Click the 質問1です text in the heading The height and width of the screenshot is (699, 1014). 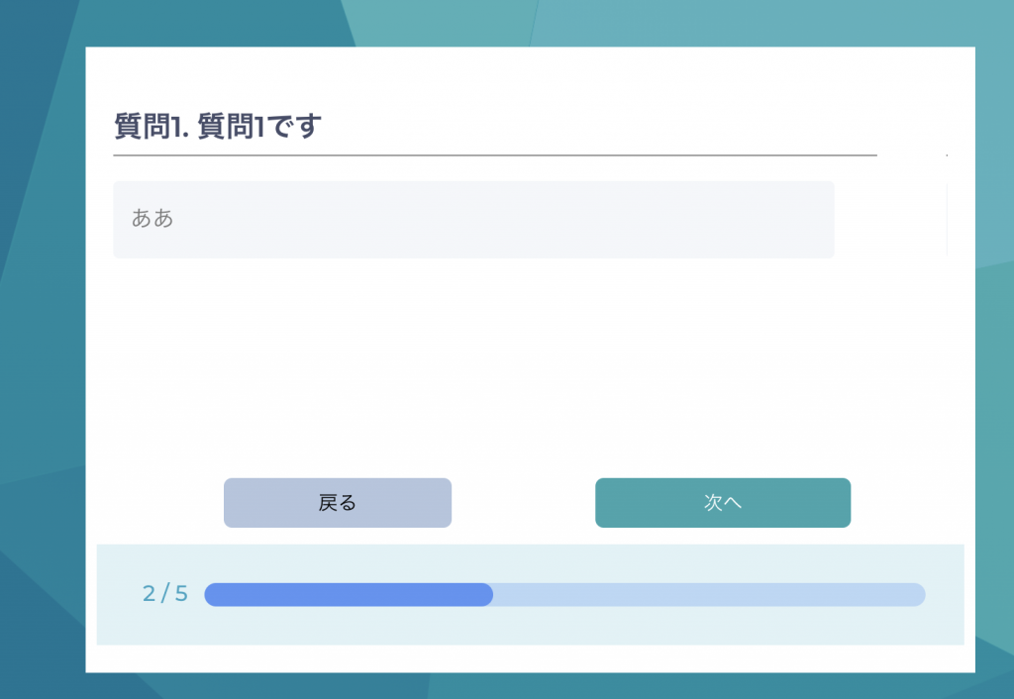[259, 127]
